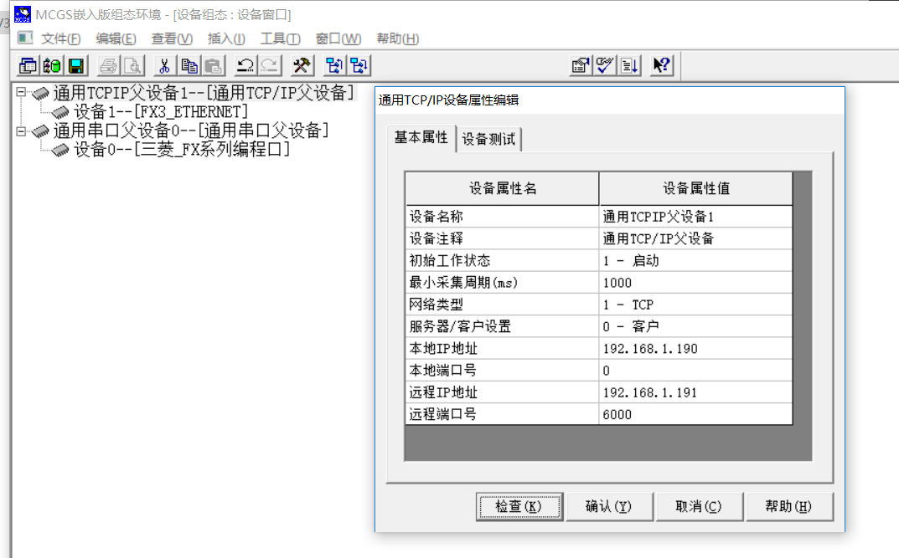Click the workbench window icon

28,65
